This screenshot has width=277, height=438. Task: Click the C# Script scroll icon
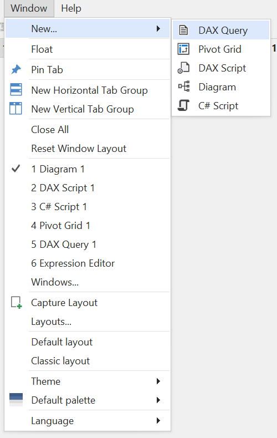[x=183, y=105]
